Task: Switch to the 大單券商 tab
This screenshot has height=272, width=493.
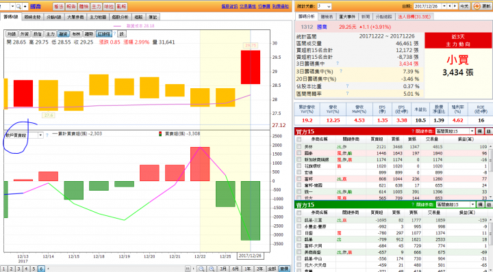Action: (x=75, y=17)
